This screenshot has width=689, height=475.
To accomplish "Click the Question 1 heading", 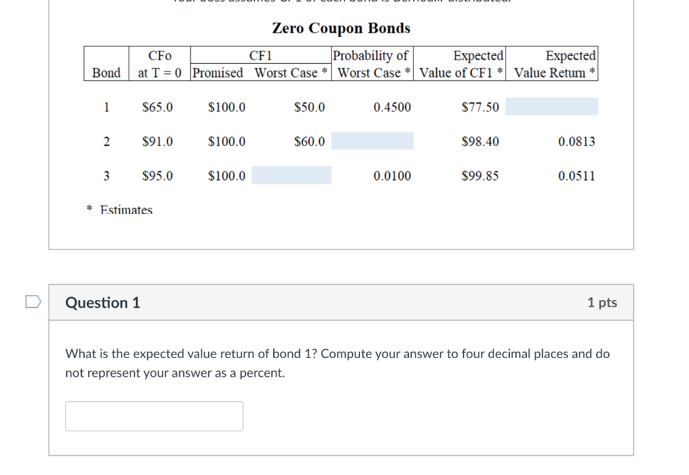I will [102, 303].
